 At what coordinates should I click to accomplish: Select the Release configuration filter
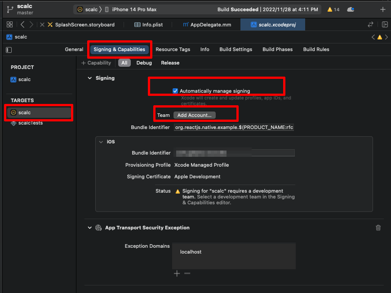click(170, 63)
